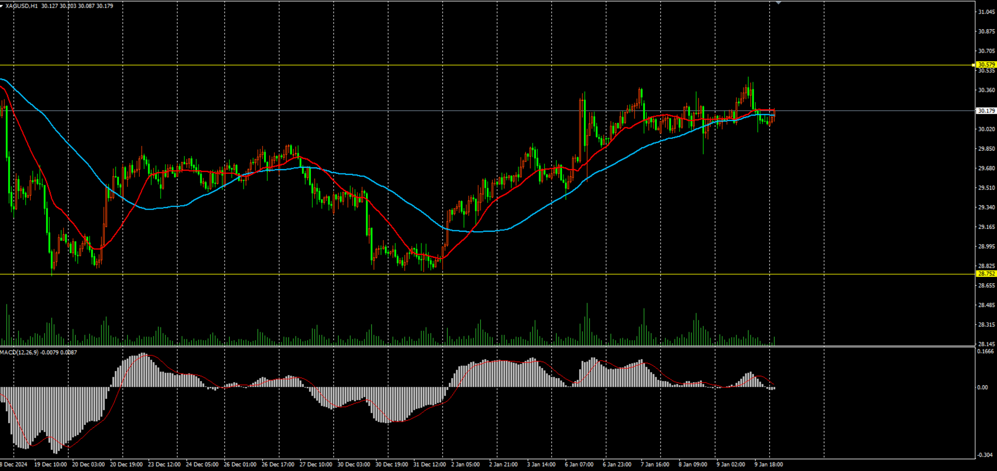The image size is (997, 471).
Task: Click the 27 Dec 10:00 time label
Action: [316, 465]
